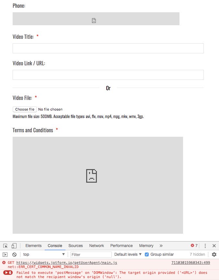Screen dimensions: 219x280
Task: Click broken page icon in Terms and Conditions
Action: [91, 176]
